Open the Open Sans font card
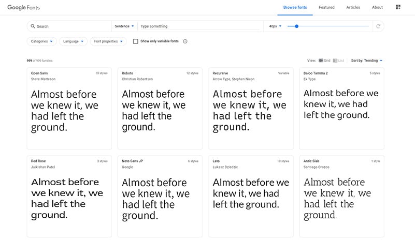The image size is (415, 240). 69,109
